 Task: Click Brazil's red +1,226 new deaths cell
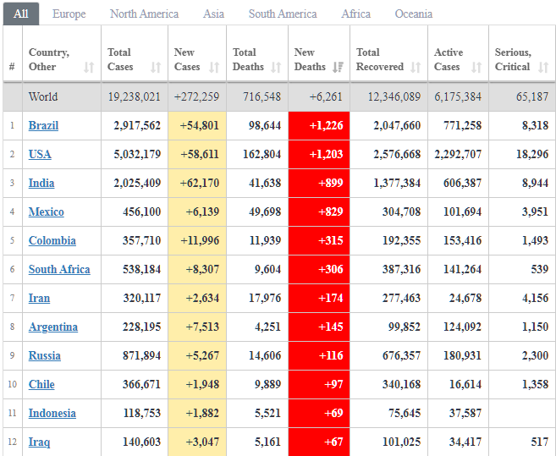(319, 125)
